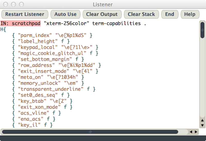
Task: Click the "\e[%i%p1%dd" value string
Action: point(77,65)
